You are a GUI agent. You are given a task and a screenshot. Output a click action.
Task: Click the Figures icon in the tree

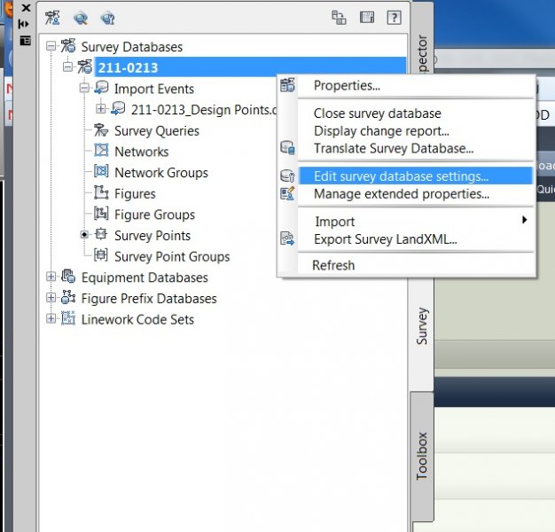point(100,193)
